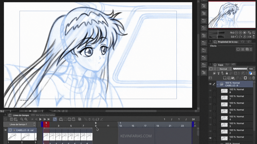Viewport: 257px width, 144px height.
Task: Zoom out in the Navigator panel
Action: [x=236, y=33]
